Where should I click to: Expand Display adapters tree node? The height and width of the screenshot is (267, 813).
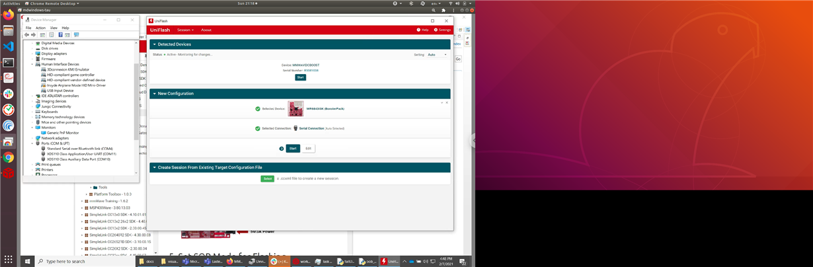(32, 54)
